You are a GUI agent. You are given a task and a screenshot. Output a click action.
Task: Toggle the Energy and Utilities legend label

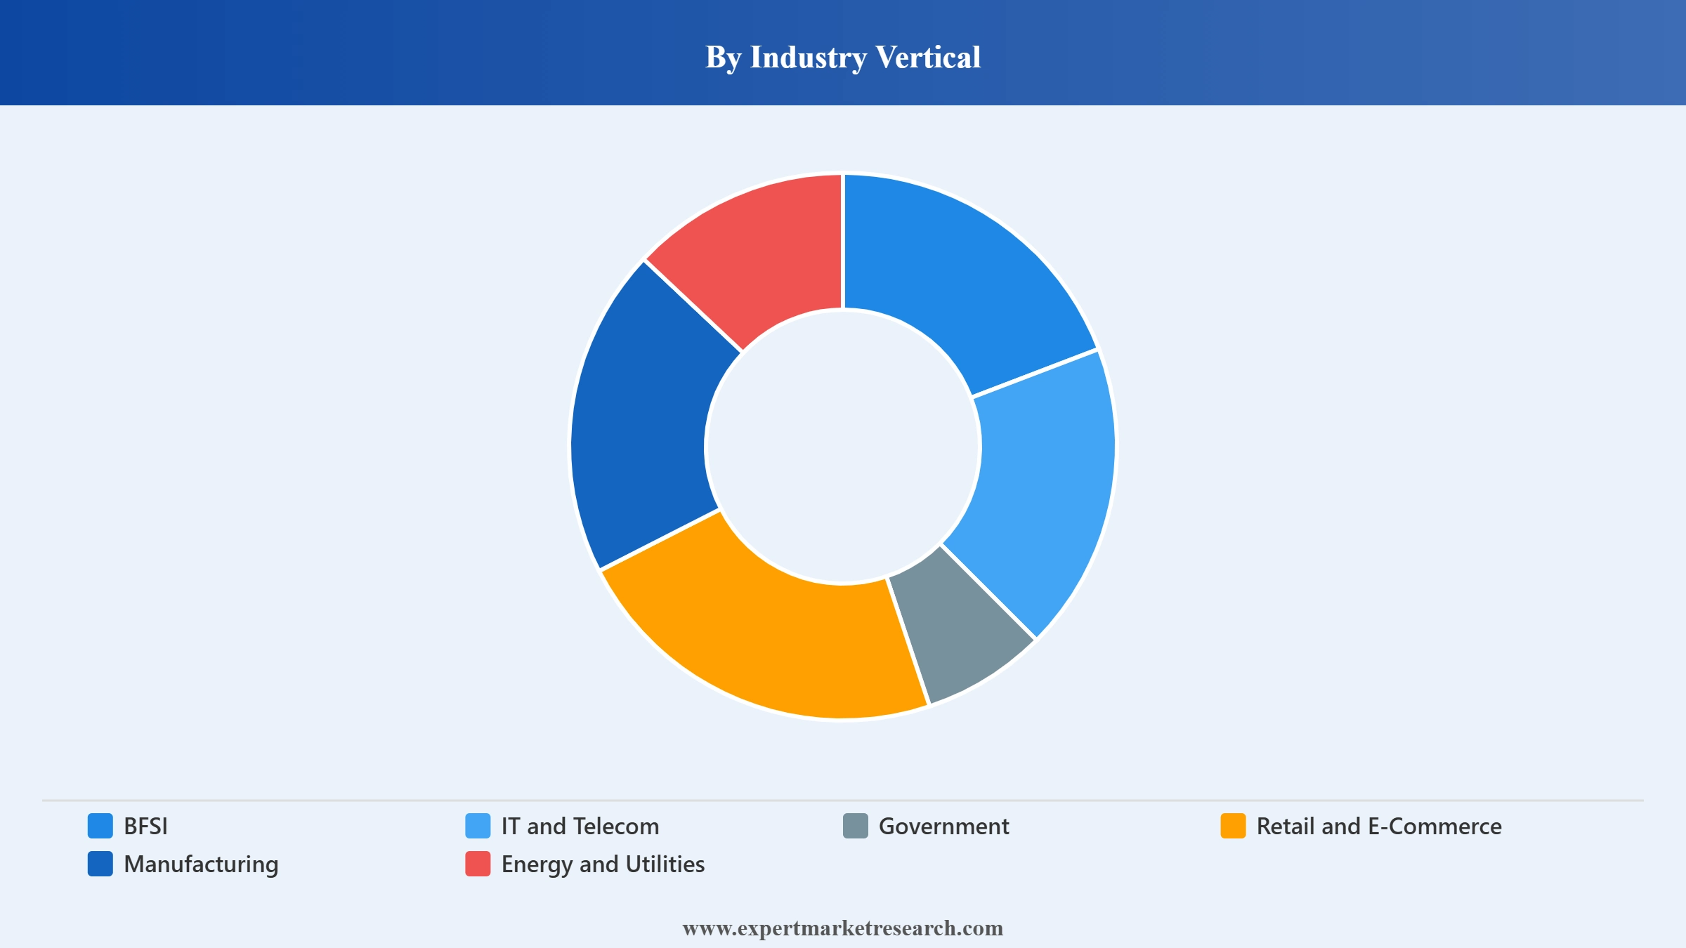tap(603, 864)
